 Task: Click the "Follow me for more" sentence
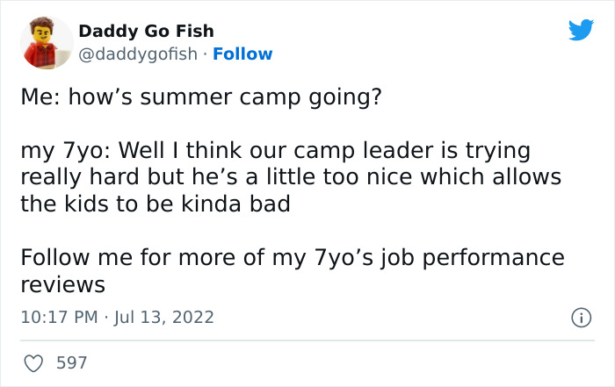coord(291,259)
